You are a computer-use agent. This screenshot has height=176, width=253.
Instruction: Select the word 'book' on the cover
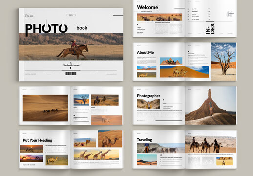click(x=82, y=28)
